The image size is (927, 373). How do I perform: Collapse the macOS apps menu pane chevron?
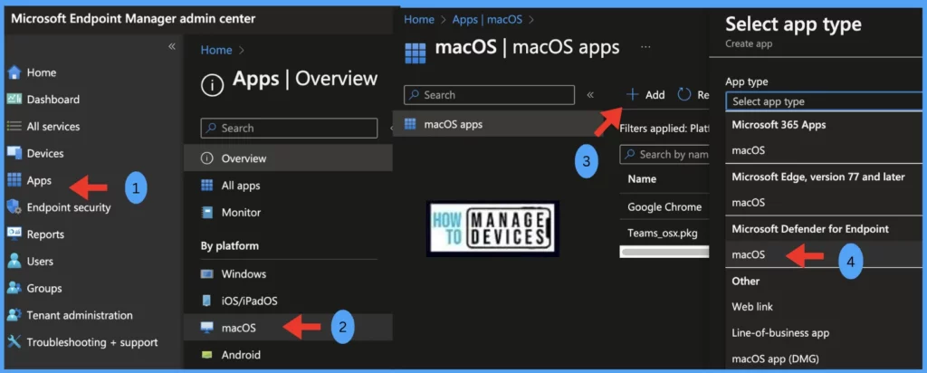tap(590, 94)
